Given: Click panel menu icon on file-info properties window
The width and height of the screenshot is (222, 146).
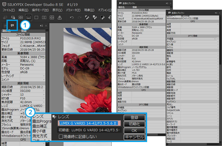Looking at the screenshot, I should coord(167,3).
